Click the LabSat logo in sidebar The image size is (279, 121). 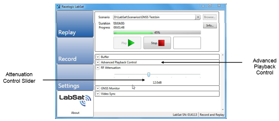(75, 100)
